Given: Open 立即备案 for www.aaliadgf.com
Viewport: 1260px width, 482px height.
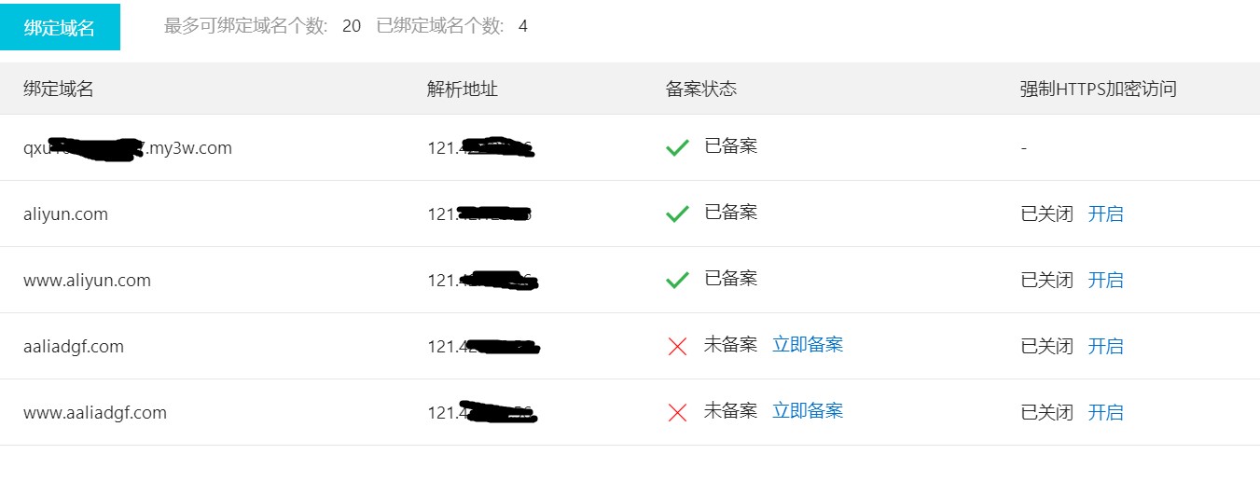Looking at the screenshot, I should (808, 411).
